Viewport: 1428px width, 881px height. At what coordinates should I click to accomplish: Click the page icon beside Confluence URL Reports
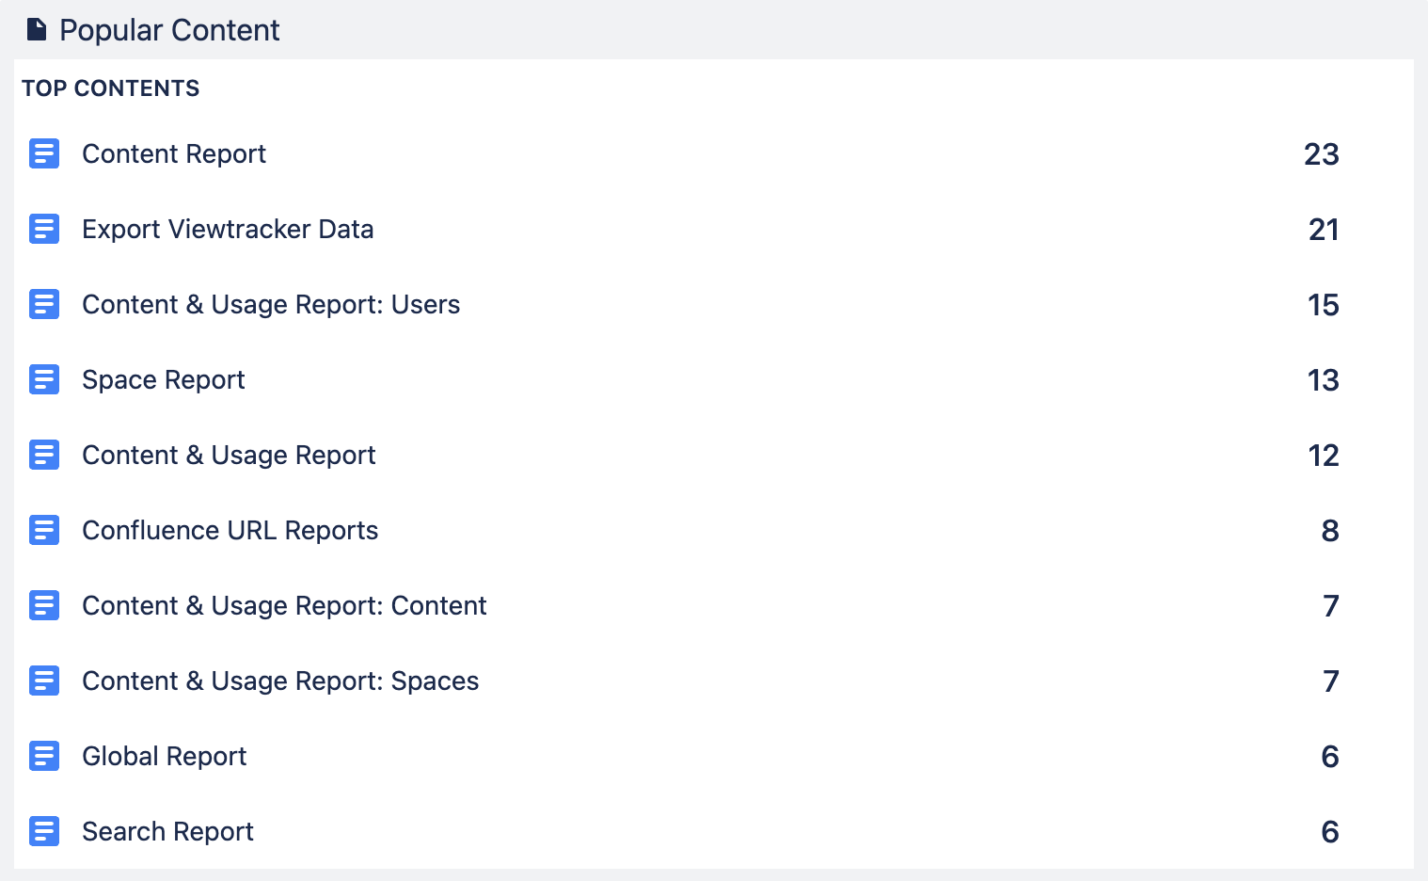44,530
